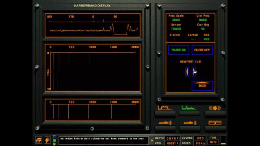The image size is (260, 146).
Task: Select the left submarine sonar icon
Action: point(165,123)
